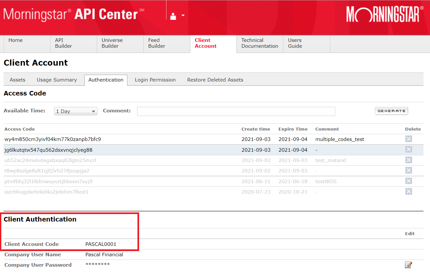Delete the test_mstarid access code
The width and height of the screenshot is (430, 279).
[x=408, y=160]
